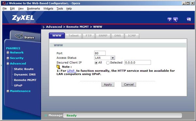
Task: Select the Selected radio button
Action: 108,63
